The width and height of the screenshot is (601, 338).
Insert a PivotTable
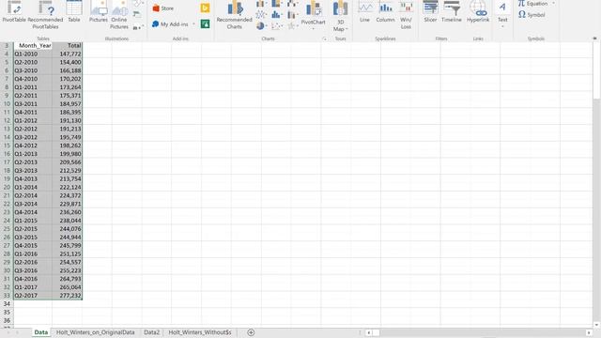14,12
